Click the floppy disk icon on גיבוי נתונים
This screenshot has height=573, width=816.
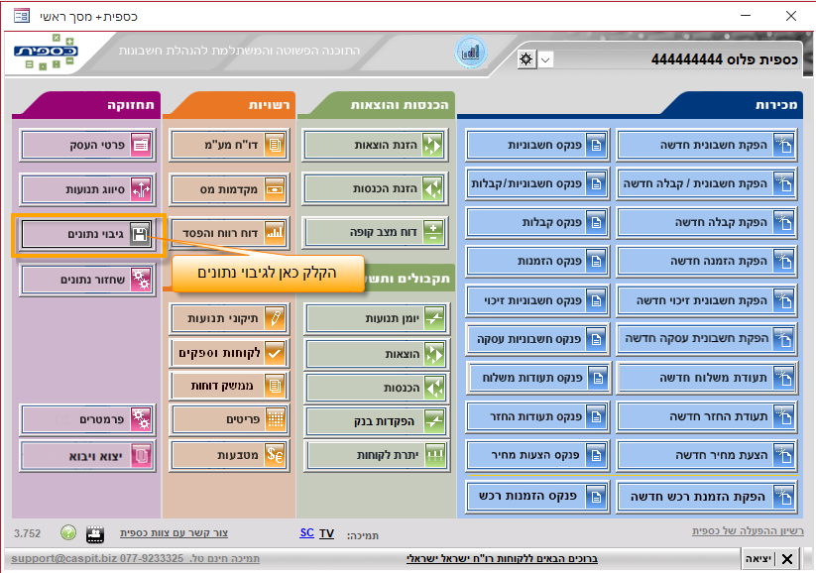coord(140,234)
